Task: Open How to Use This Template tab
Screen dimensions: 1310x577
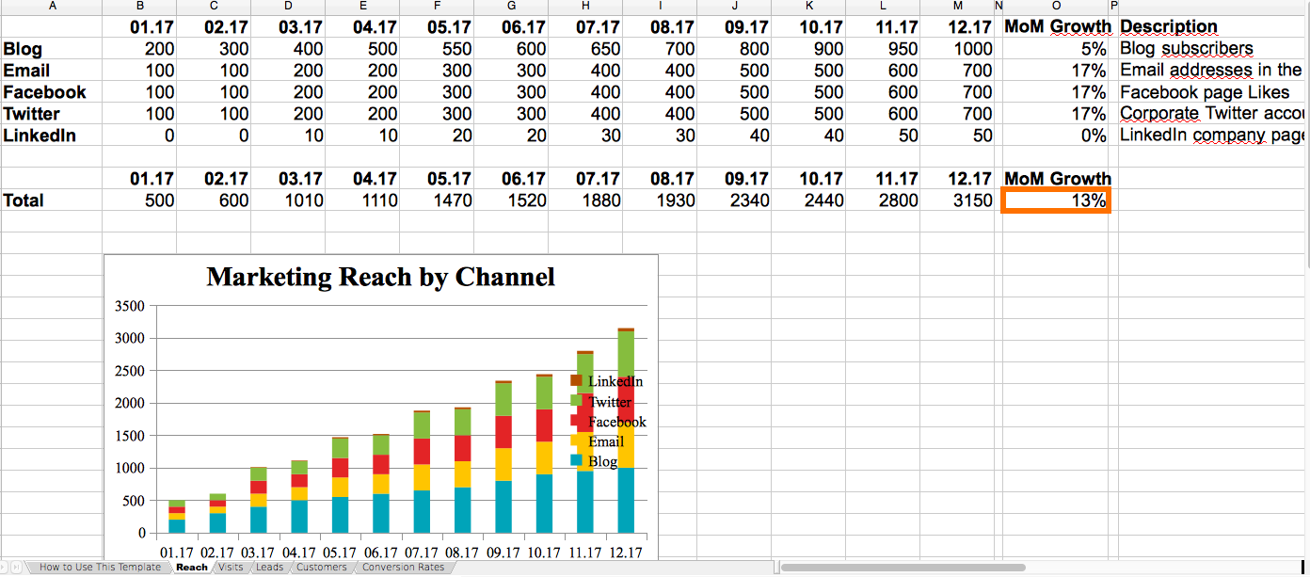Action: (100, 568)
